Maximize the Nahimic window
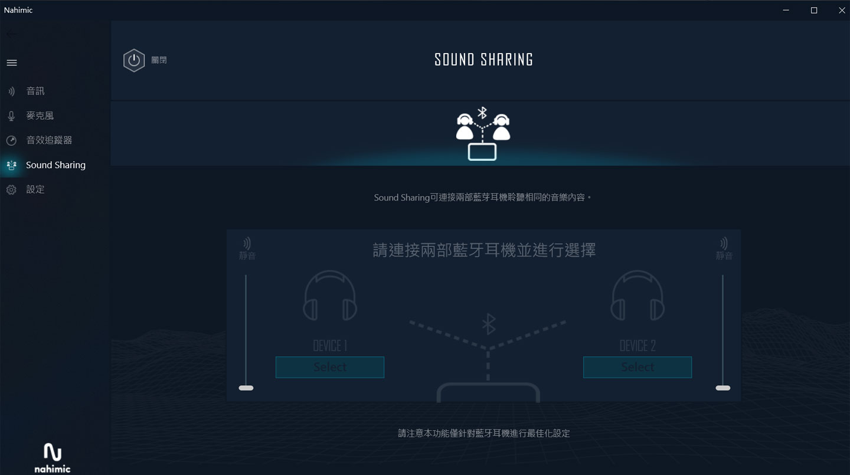 (814, 10)
